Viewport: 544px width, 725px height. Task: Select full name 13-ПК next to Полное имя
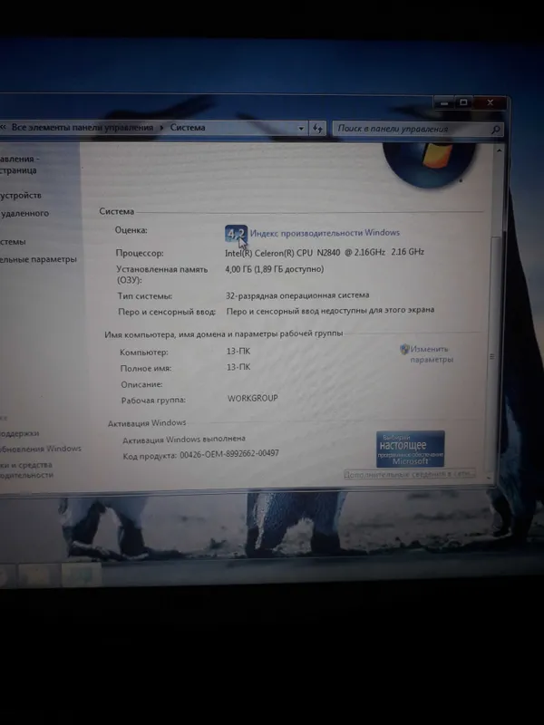238,367
